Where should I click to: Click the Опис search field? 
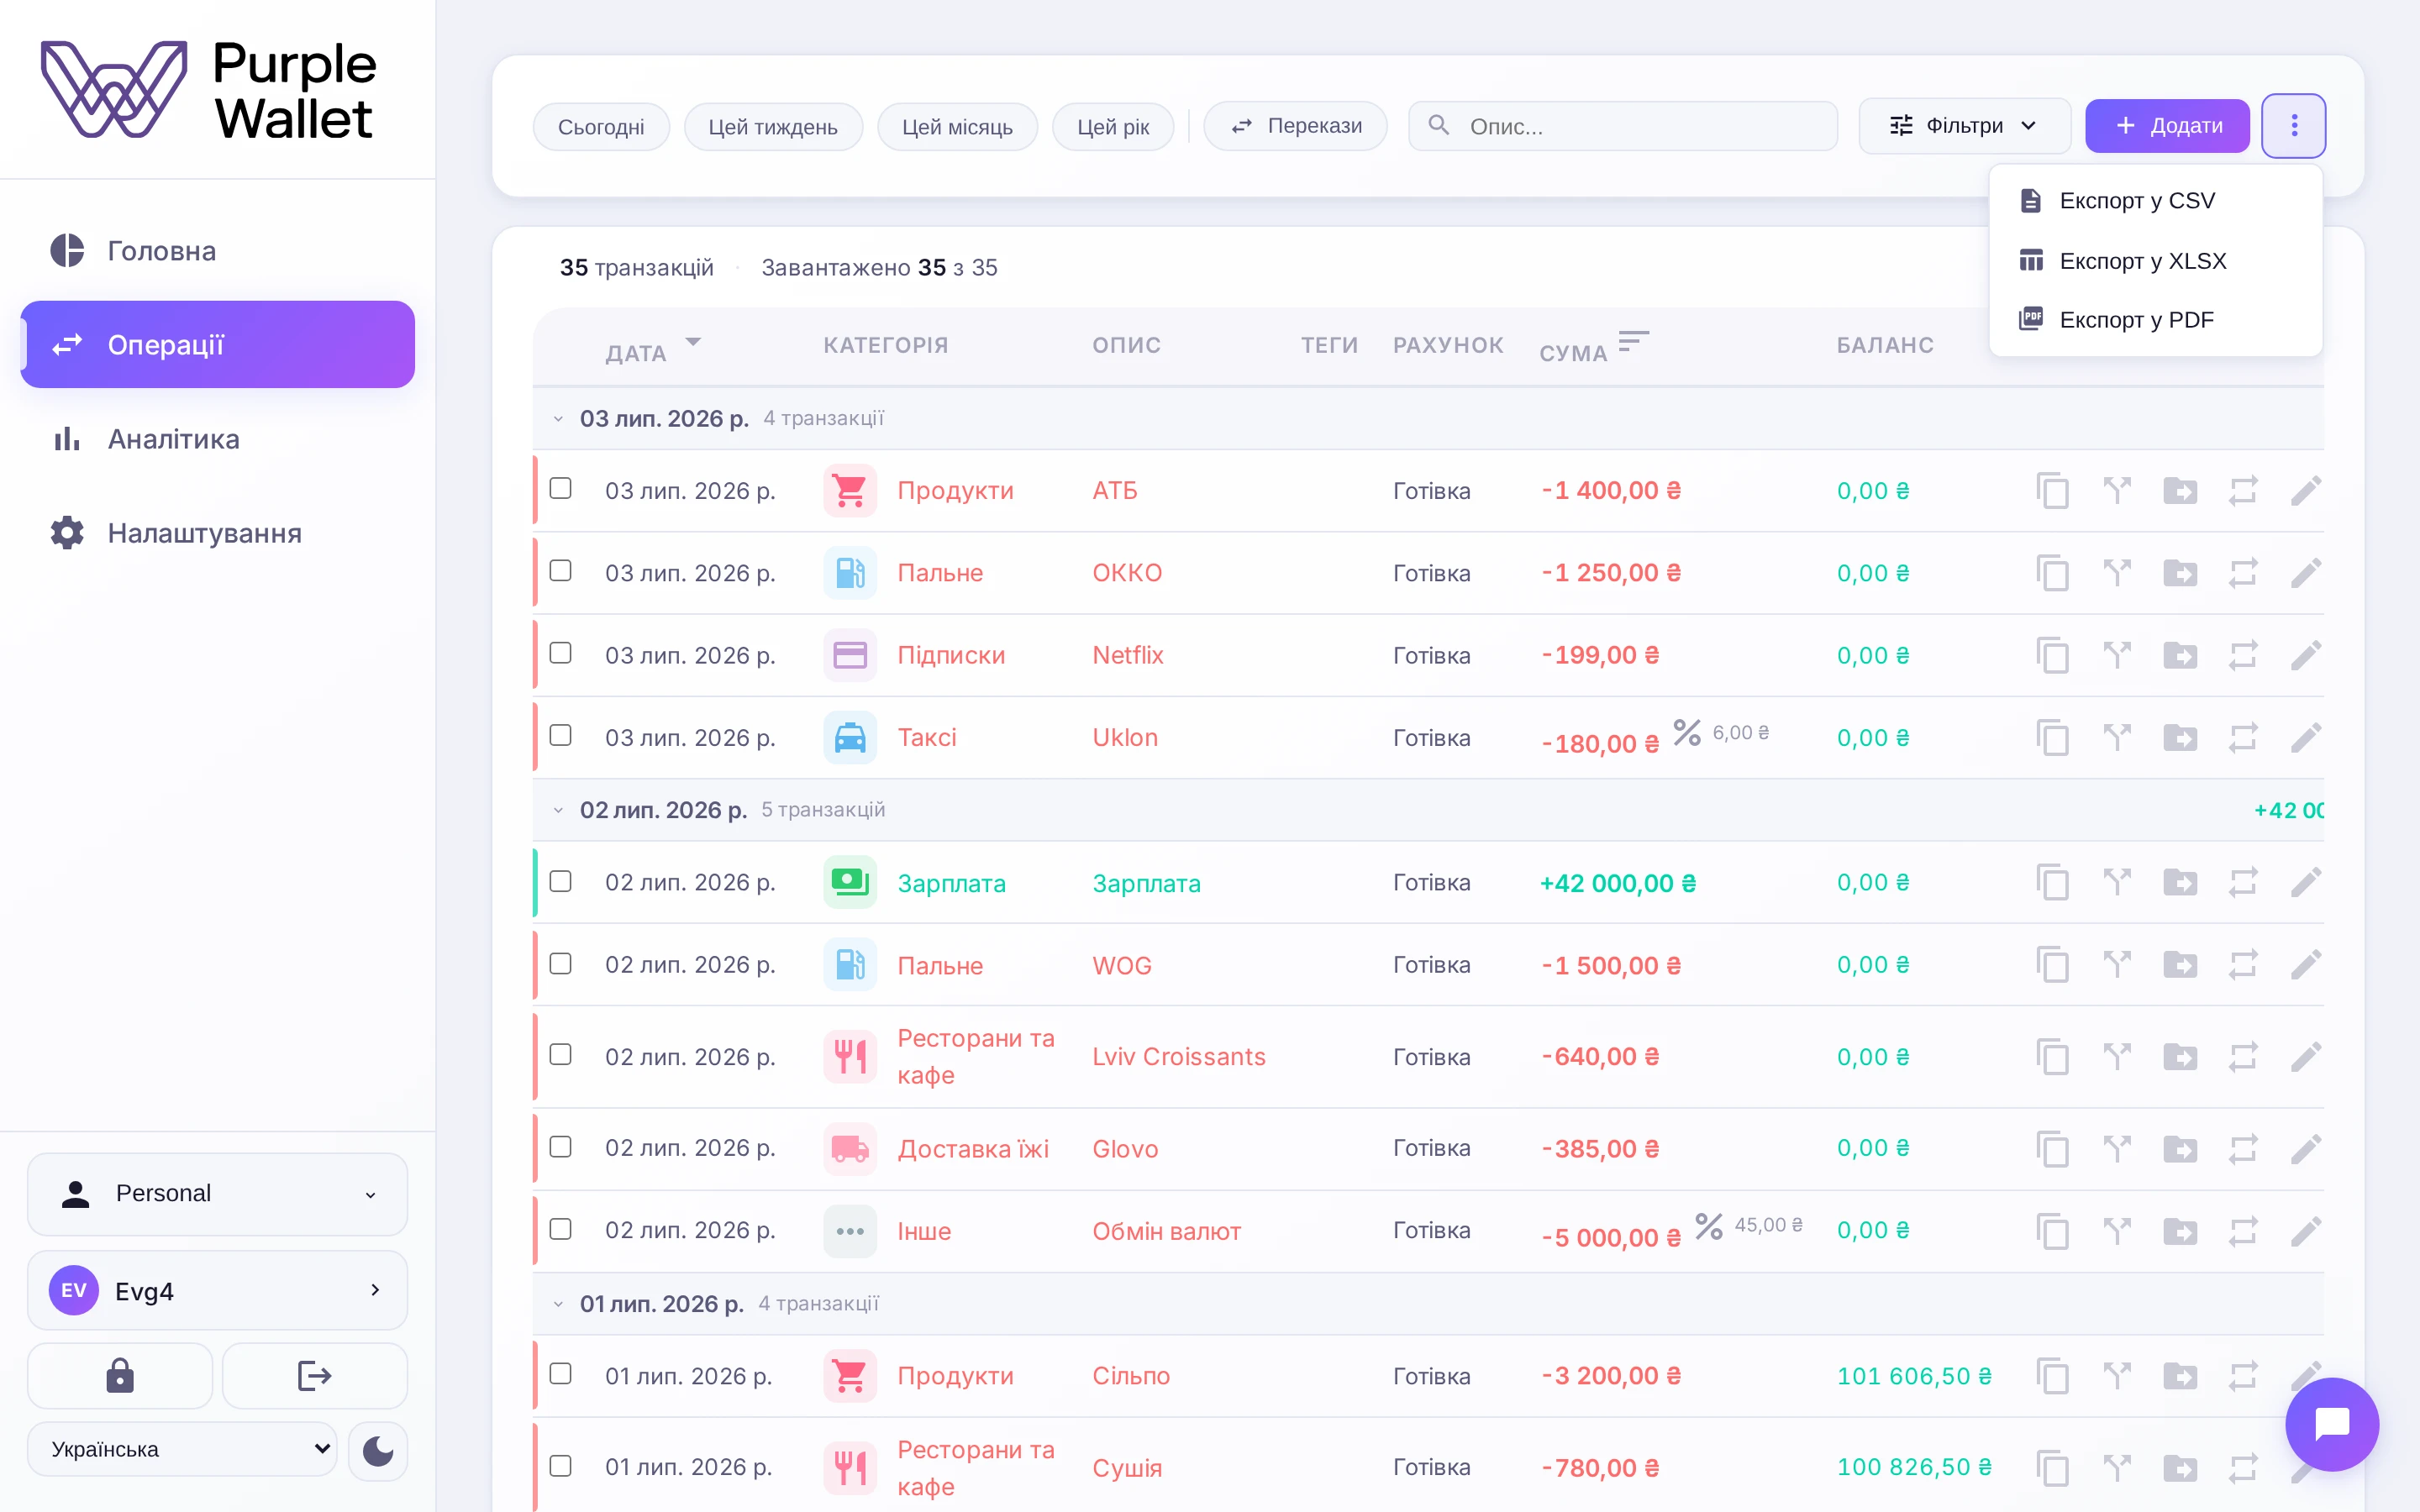pyautogui.click(x=1622, y=126)
